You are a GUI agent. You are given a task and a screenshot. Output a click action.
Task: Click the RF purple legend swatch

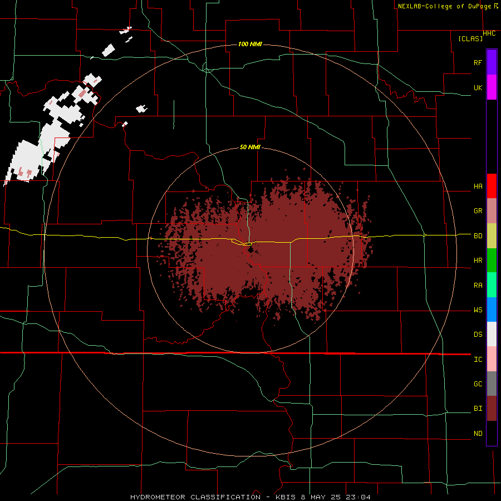(x=492, y=62)
